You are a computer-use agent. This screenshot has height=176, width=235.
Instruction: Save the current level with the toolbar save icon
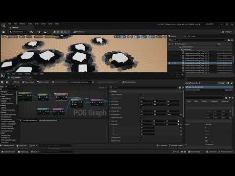click(x=3, y=32)
